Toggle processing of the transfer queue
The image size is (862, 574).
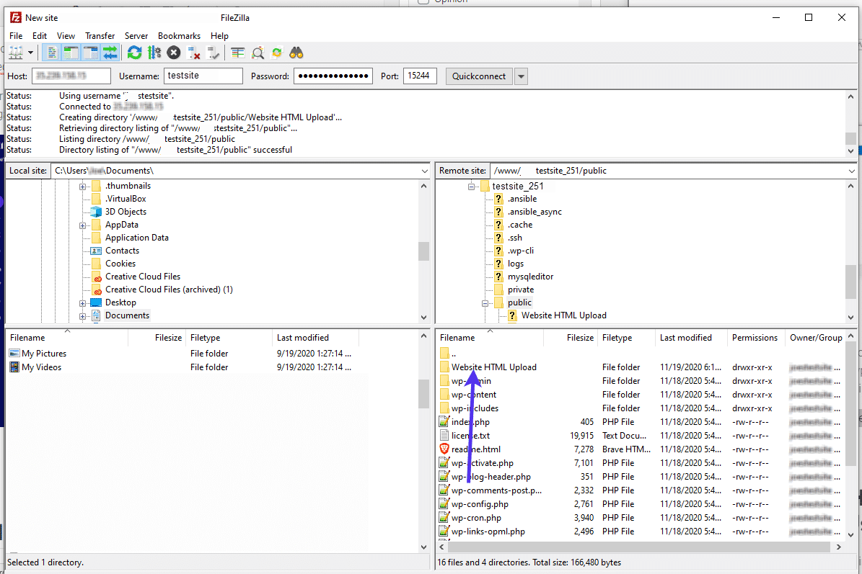point(154,52)
